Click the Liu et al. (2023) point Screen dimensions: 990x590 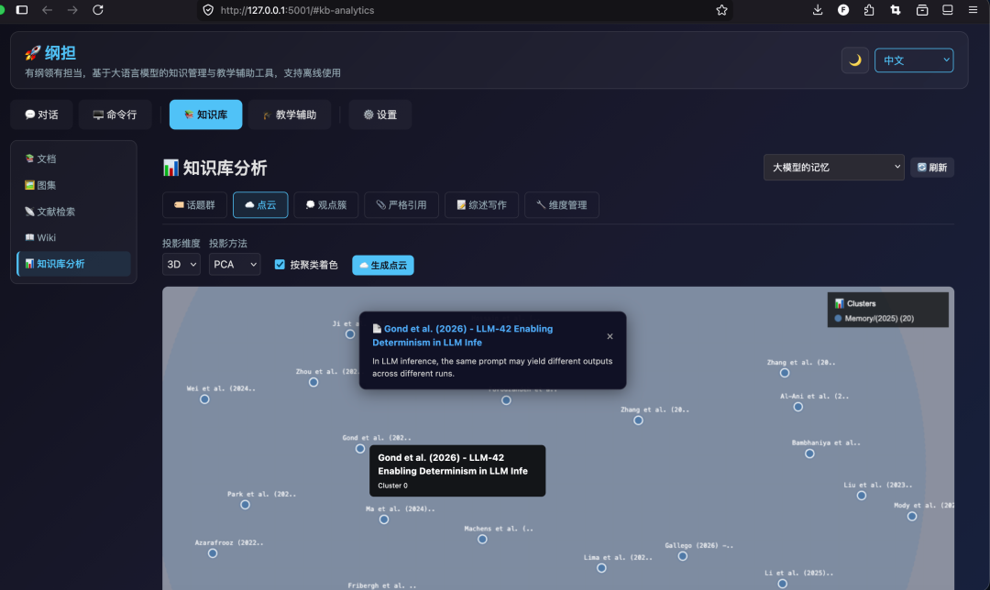point(861,496)
